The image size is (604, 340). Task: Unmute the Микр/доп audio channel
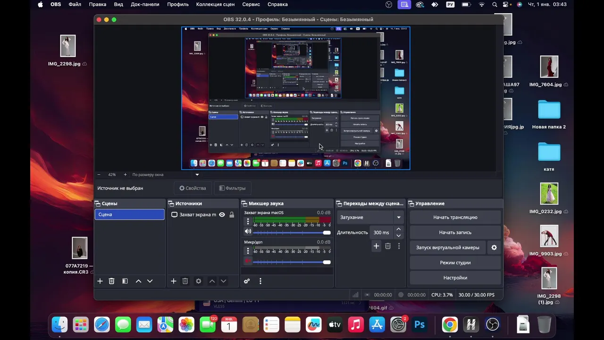coord(248,261)
